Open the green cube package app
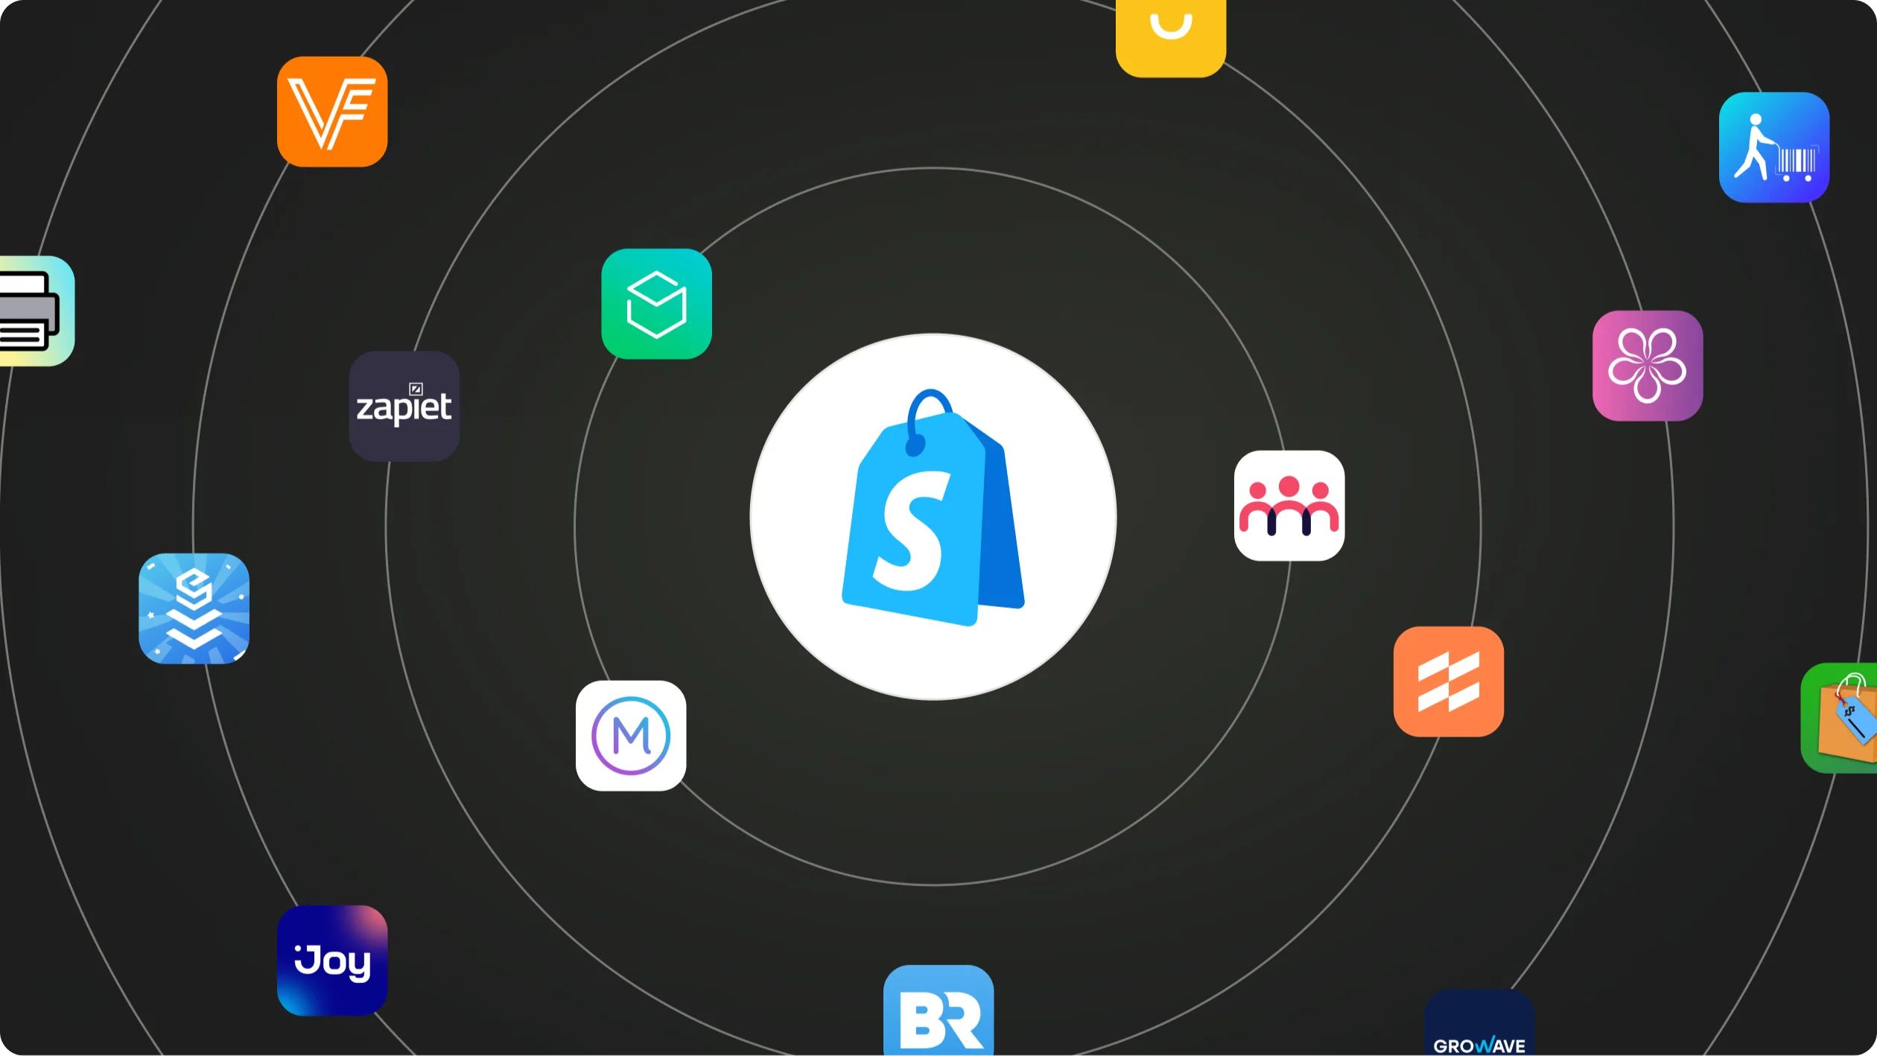The height and width of the screenshot is (1056, 1877). coord(658,305)
